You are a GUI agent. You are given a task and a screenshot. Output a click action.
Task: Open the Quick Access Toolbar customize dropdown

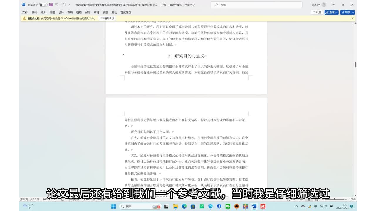click(70, 5)
